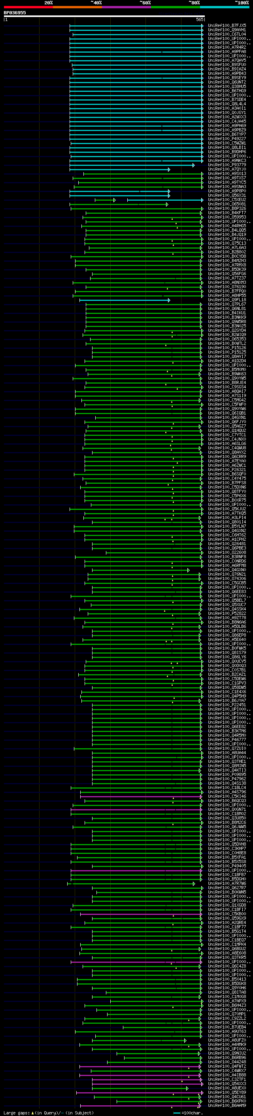This screenshot has height=1116, width=253.
Task: Click the UniRef100_B3NKK9 label
Action: click(227, 317)
